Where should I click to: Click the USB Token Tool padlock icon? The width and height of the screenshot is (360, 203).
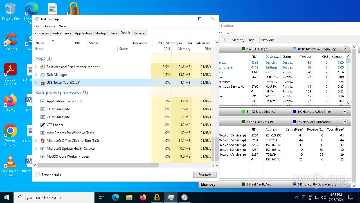click(43, 83)
